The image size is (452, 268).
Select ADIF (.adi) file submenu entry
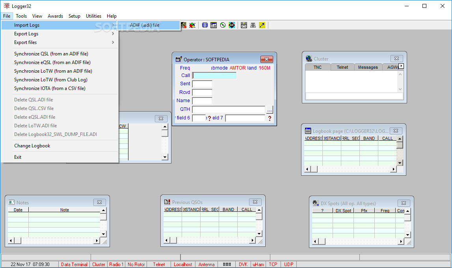149,25
